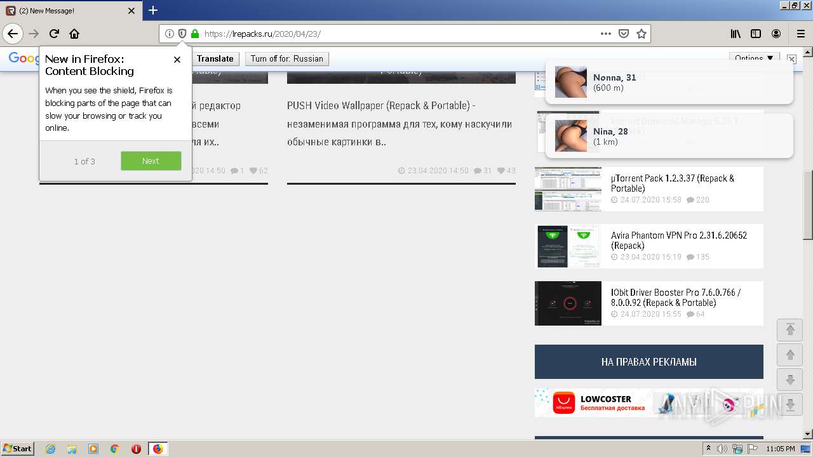Open the Firefox hamburger menu
The height and width of the screenshot is (457, 813).
coord(800,34)
